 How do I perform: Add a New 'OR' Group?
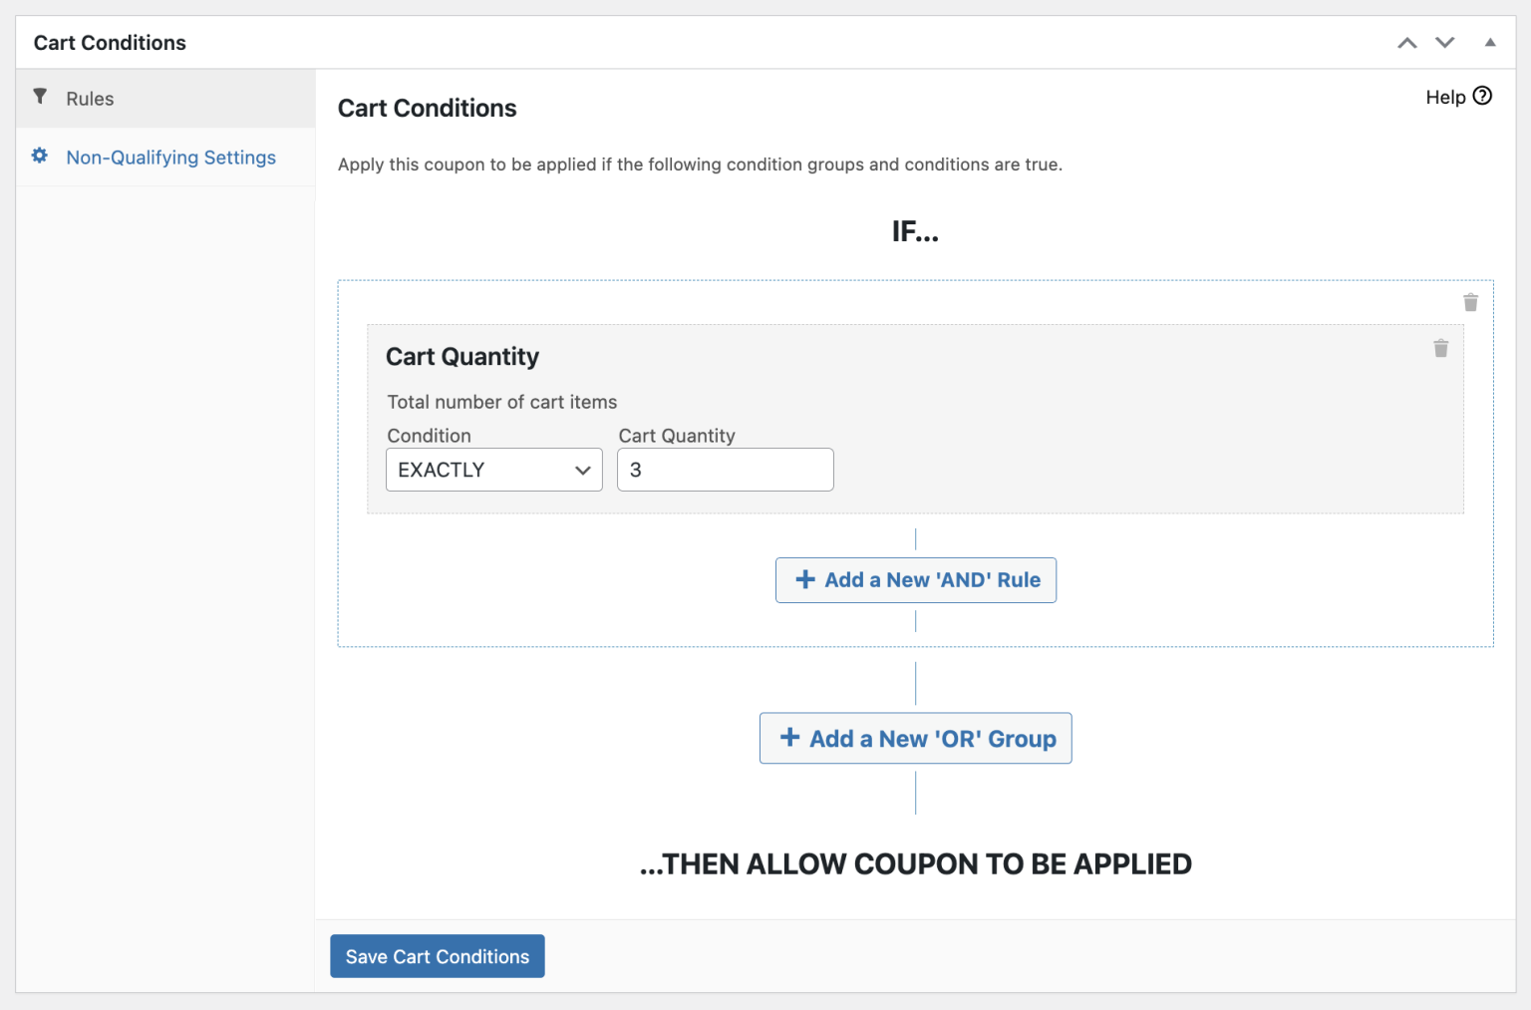915,738
